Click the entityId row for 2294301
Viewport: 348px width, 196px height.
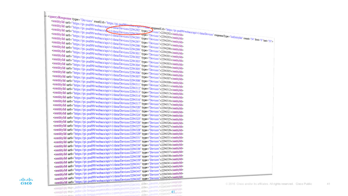118,52
